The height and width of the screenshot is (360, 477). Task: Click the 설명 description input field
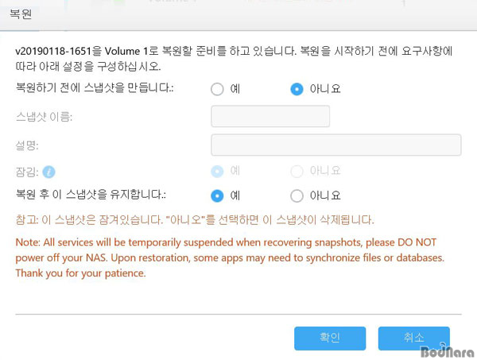coord(335,145)
